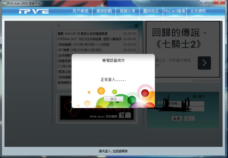The image size is (228, 158).
Task: Click the 紅磡 合作網吧 banner image
Action: tap(97, 108)
